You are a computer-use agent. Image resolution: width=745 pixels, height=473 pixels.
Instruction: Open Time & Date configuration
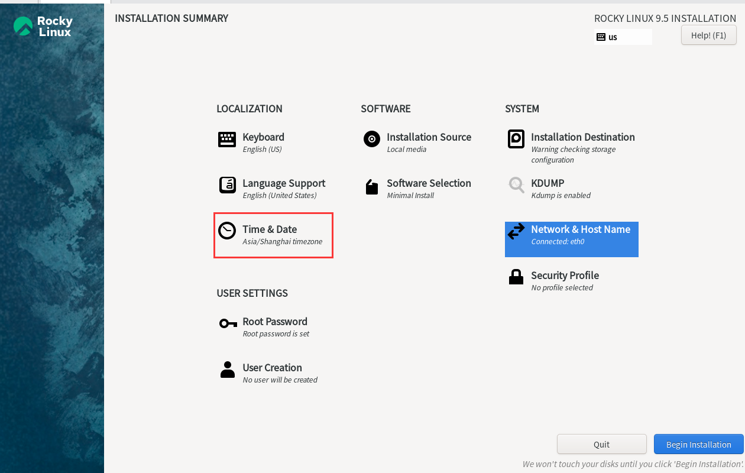point(273,235)
